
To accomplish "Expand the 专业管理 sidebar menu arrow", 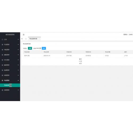I will pos(18,44).
